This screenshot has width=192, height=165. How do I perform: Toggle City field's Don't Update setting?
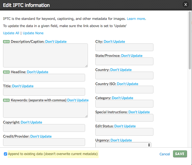pos(114,42)
